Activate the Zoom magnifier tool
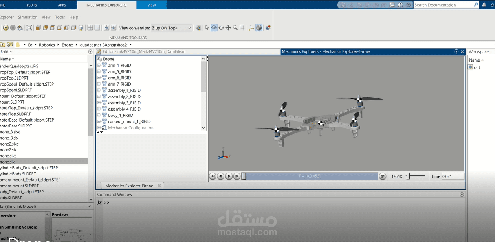This screenshot has height=242, width=495. [235, 28]
